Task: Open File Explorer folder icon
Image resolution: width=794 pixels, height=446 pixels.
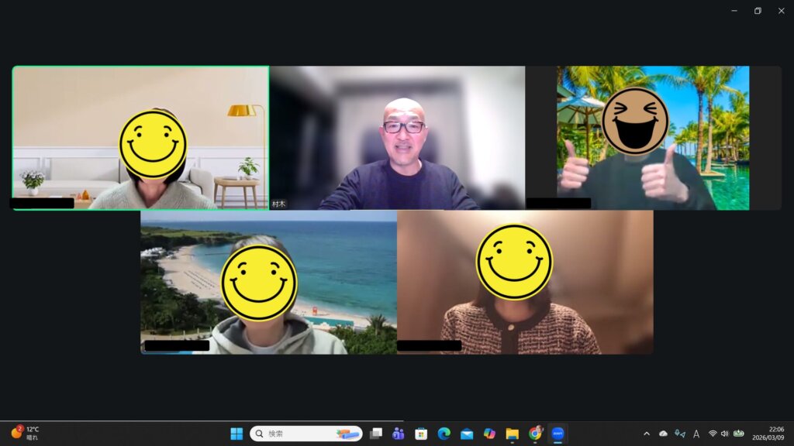Action: tap(512, 434)
